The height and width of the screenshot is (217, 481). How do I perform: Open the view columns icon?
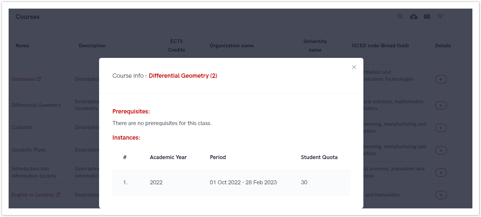427,17
